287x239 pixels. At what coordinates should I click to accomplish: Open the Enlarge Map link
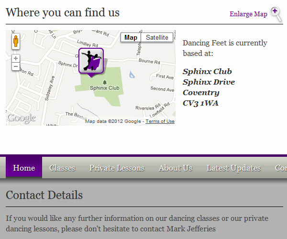(248, 14)
